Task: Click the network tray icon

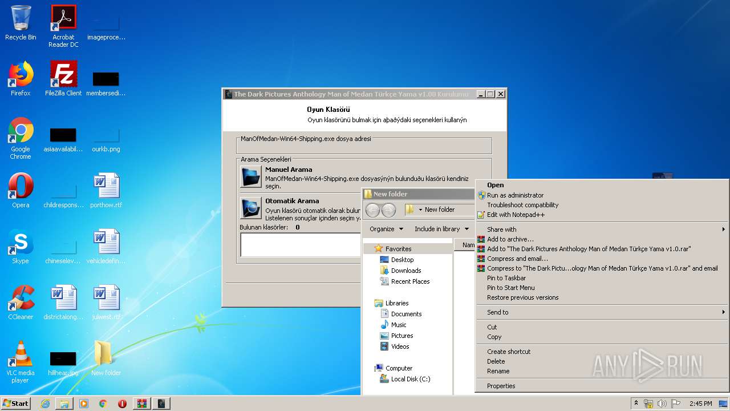Action: tap(648, 404)
